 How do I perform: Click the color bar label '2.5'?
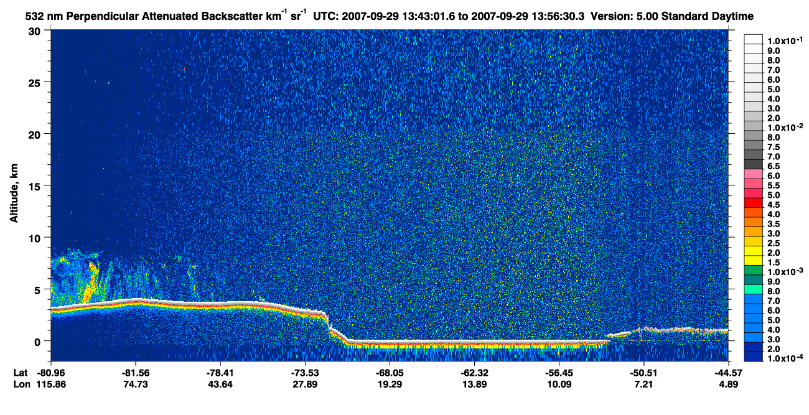774,243
